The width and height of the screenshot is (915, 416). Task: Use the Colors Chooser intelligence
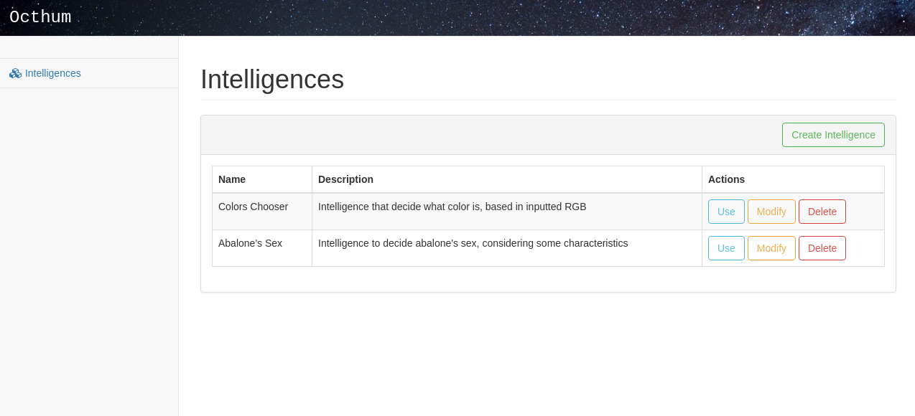tap(726, 212)
